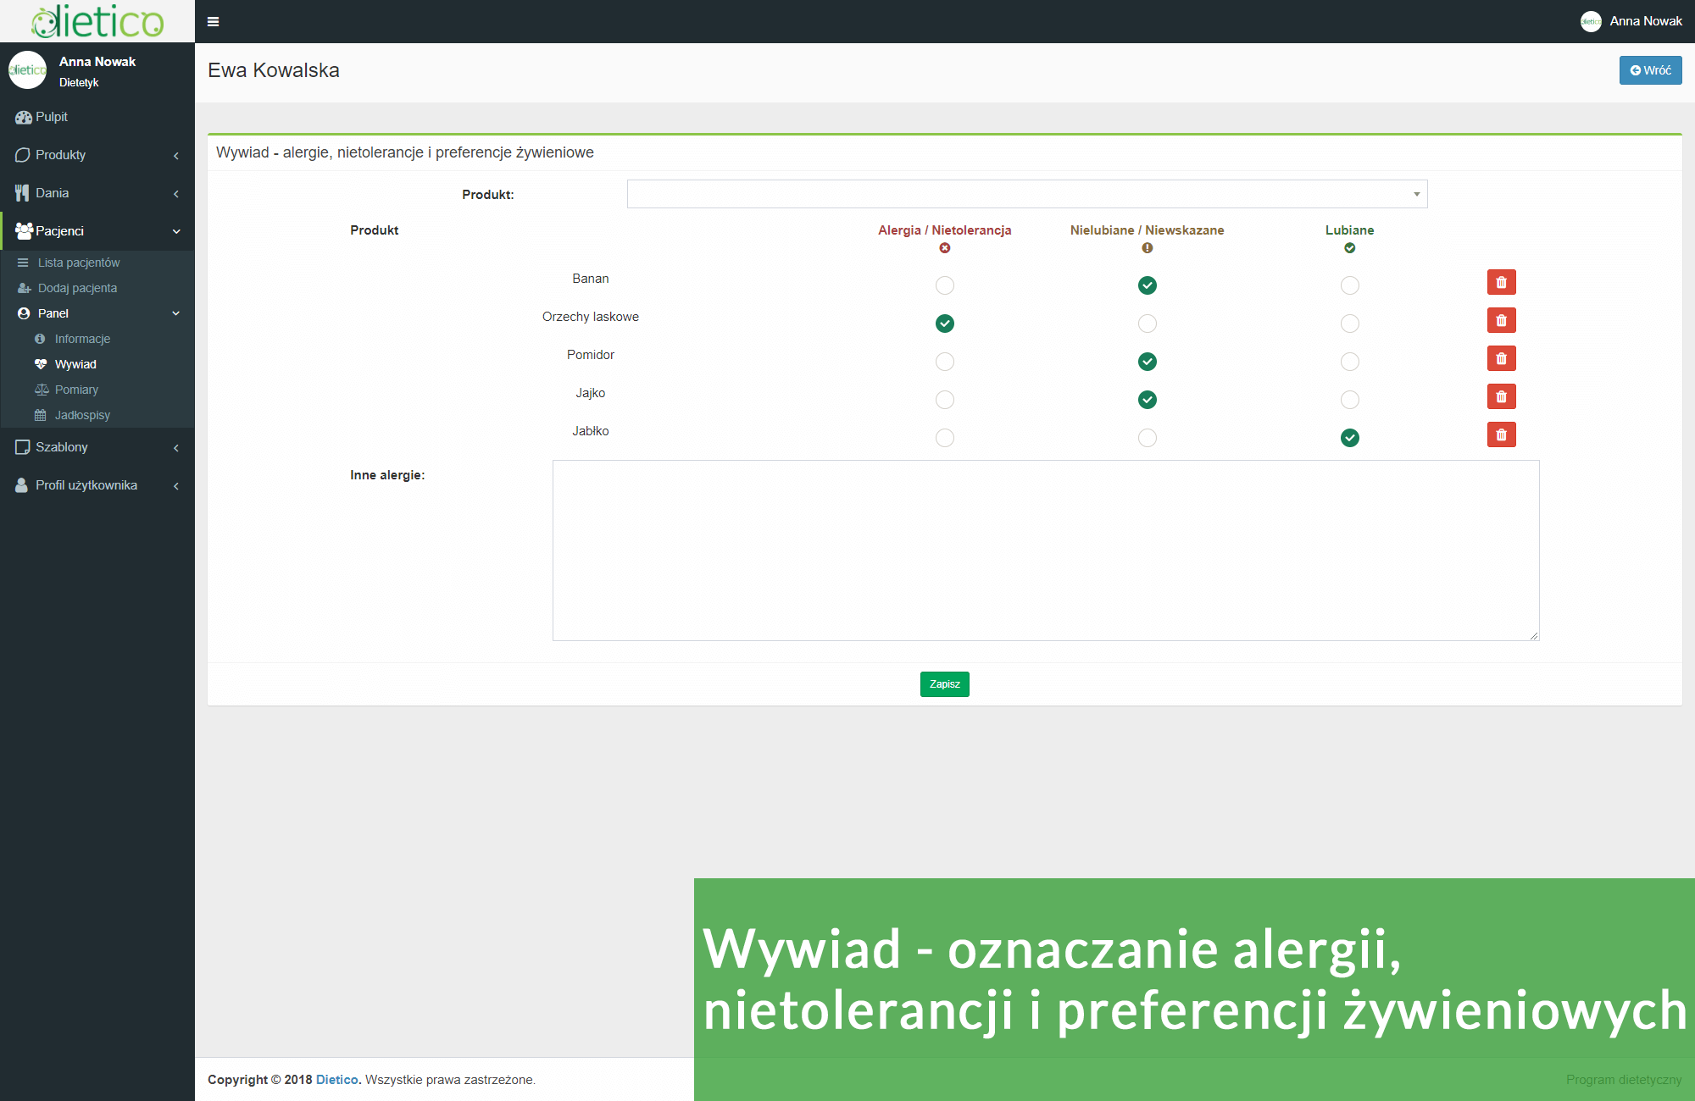1695x1101 pixels.
Task: Delete the Jabłko product row
Action: coord(1501,434)
